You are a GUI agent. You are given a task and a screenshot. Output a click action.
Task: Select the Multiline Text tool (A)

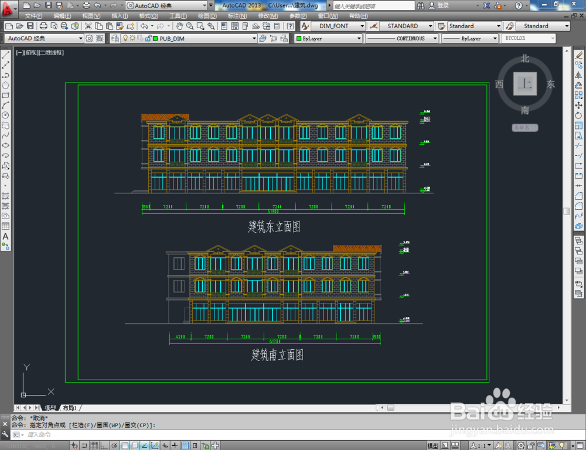click(x=6, y=236)
